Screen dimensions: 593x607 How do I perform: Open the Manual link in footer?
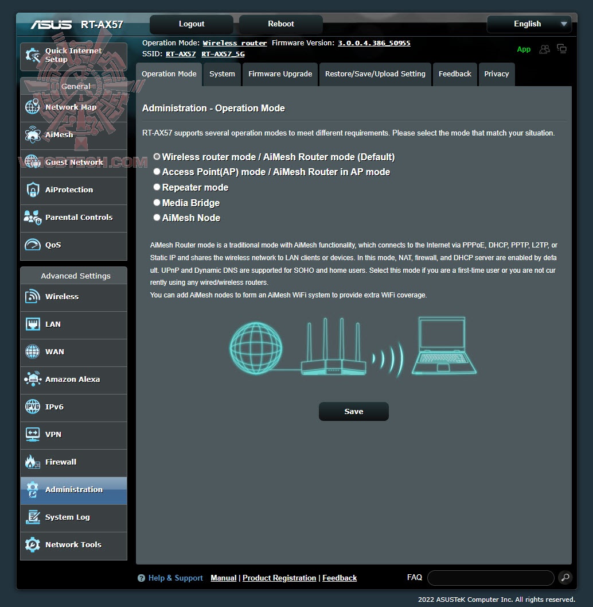pyautogui.click(x=224, y=578)
